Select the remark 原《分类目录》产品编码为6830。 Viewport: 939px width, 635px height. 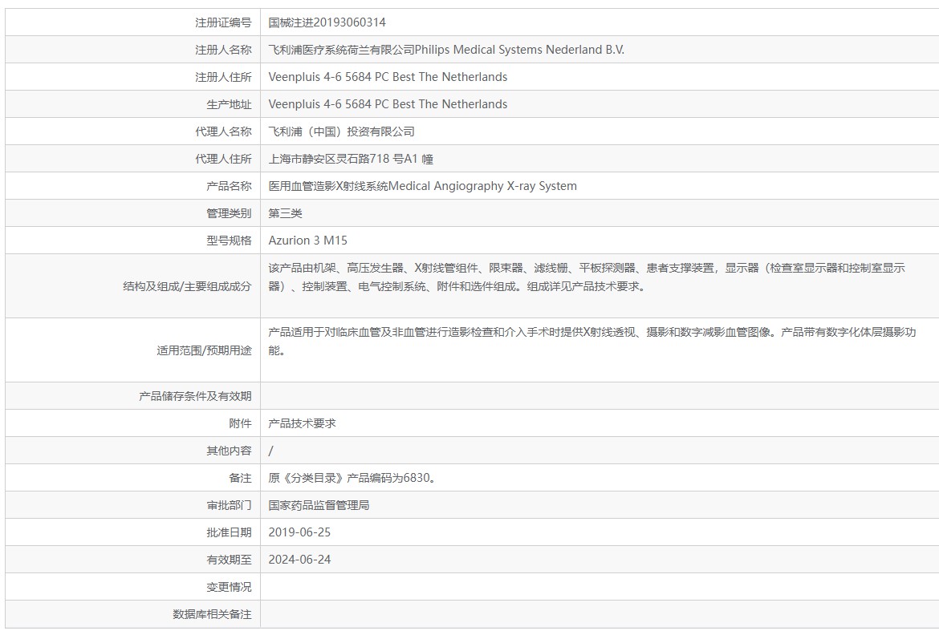click(352, 478)
